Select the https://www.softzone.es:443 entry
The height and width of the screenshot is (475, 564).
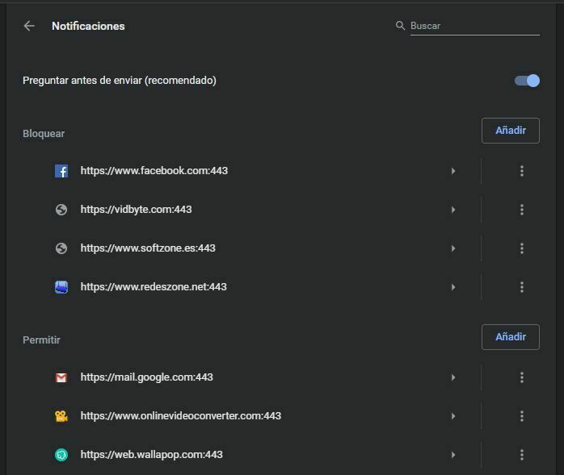(x=148, y=248)
